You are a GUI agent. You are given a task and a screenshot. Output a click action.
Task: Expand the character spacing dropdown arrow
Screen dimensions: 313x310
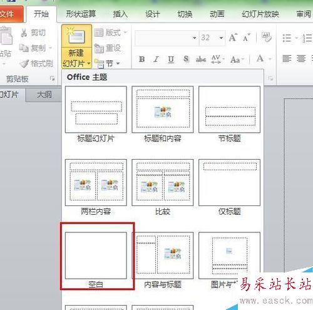(x=223, y=59)
